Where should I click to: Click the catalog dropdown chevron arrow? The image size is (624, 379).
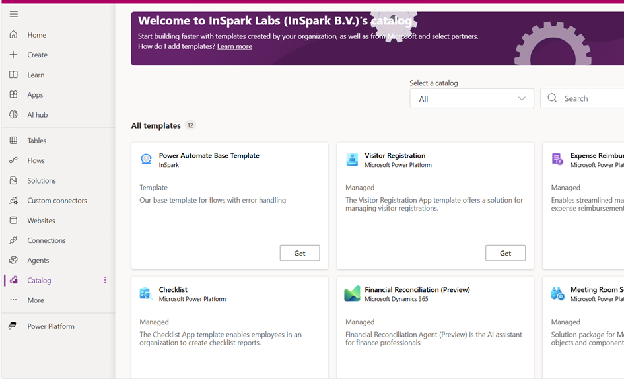[522, 99]
